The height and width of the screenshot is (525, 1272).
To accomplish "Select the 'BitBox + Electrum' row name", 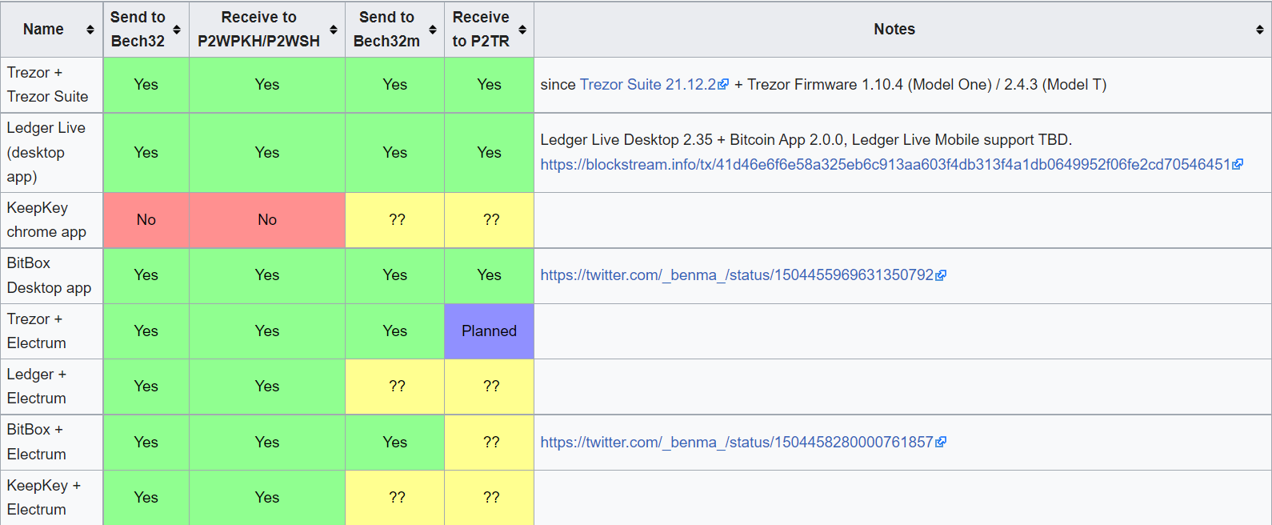I will coord(37,442).
